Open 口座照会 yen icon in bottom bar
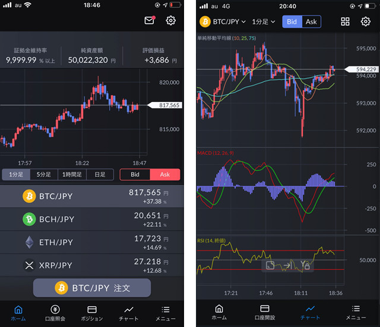380x327 pixels. click(55, 313)
